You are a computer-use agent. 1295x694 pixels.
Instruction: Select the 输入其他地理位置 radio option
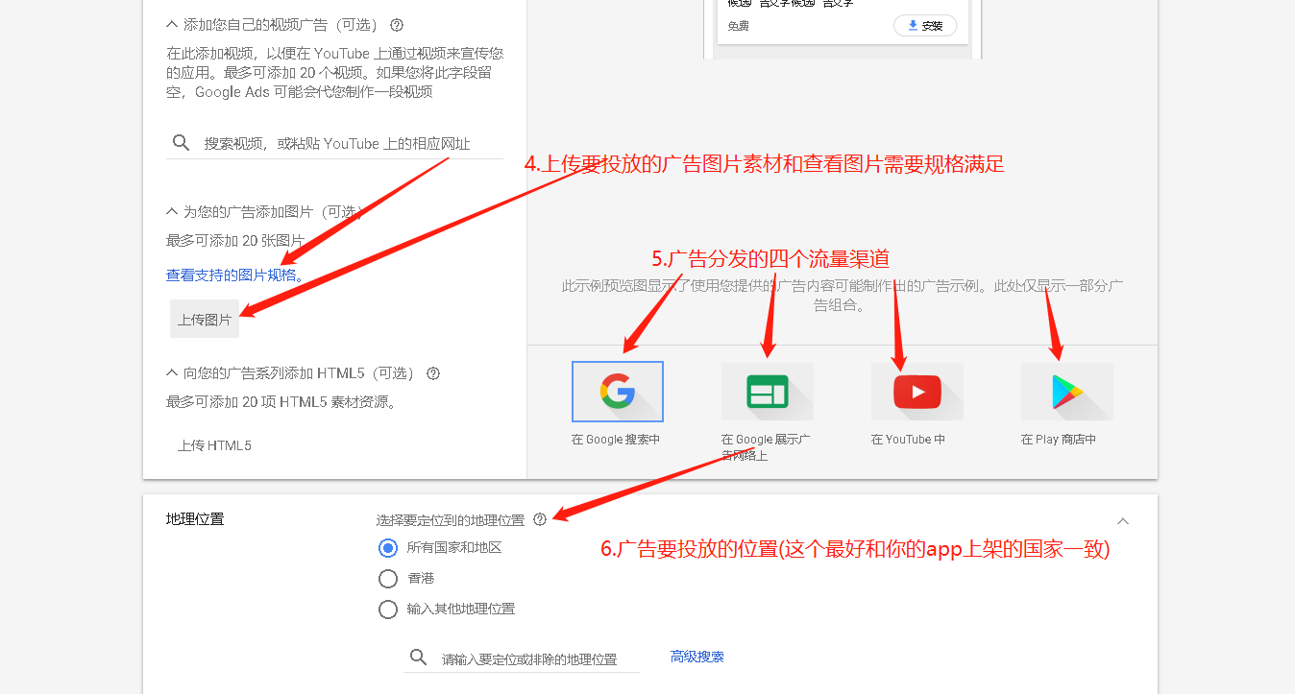click(388, 610)
